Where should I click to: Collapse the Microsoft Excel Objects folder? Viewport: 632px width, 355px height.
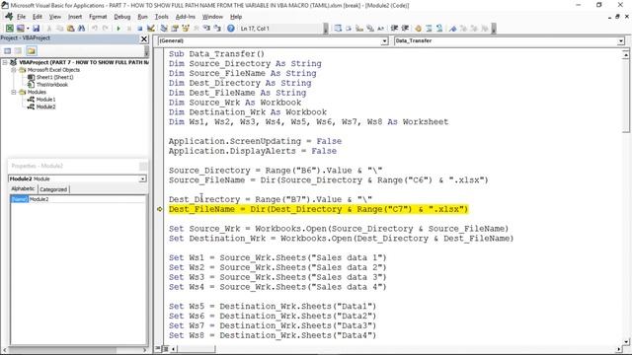pos(13,70)
